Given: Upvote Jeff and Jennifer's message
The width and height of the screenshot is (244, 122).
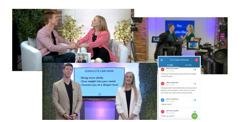Looking at the screenshot, I should click(x=194, y=112).
